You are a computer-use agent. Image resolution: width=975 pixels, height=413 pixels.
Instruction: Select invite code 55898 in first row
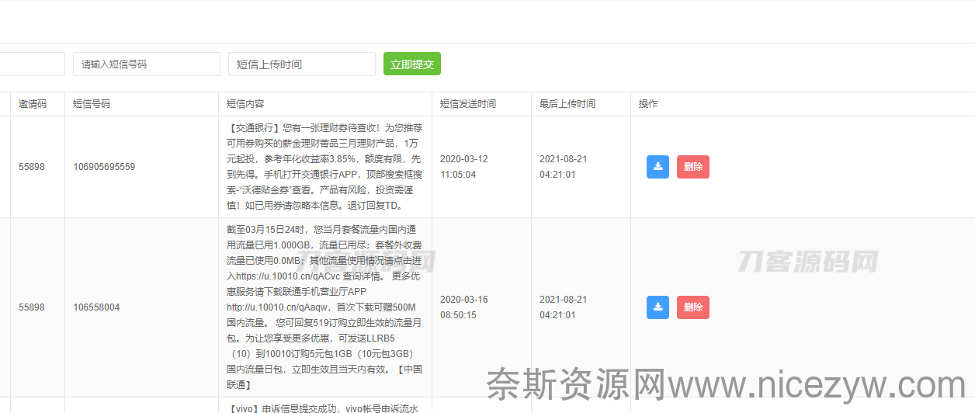(32, 167)
